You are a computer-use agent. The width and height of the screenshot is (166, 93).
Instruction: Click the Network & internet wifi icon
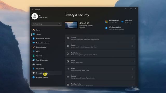33,43
